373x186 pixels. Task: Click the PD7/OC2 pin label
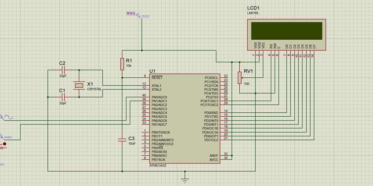(x=211, y=140)
